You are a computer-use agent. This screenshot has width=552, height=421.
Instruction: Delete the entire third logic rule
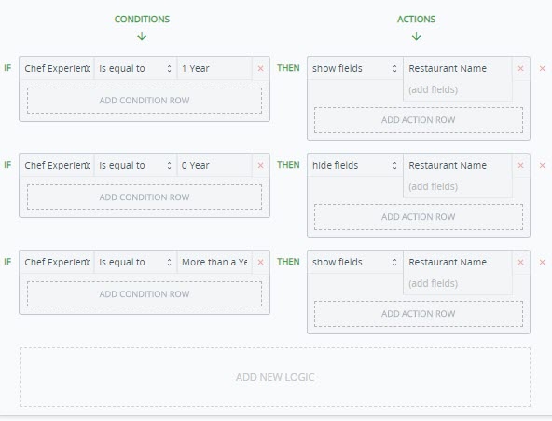542,262
